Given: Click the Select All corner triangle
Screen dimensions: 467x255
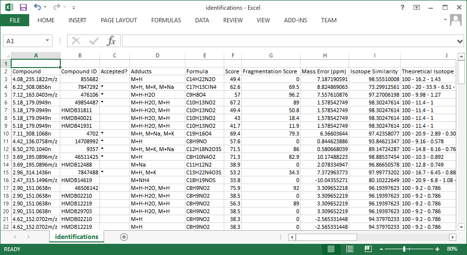Looking at the screenshot, I should pos(8,55).
